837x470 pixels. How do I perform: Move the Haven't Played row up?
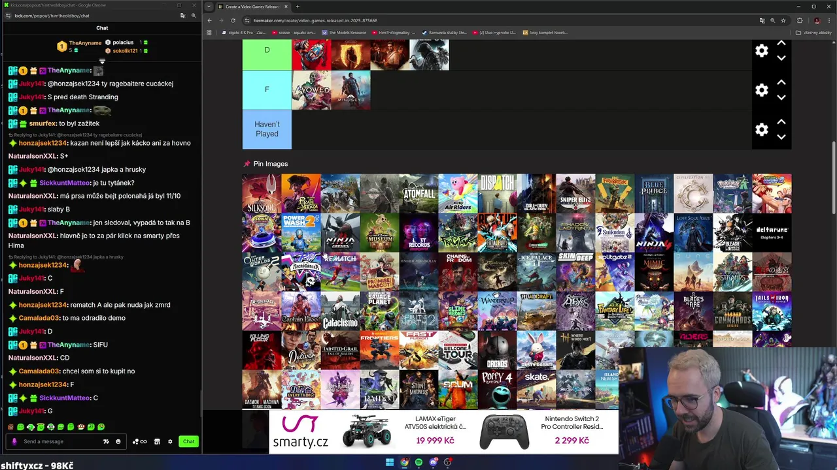(x=781, y=122)
